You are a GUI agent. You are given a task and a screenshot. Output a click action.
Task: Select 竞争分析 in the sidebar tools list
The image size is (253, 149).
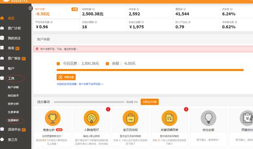click(13, 104)
